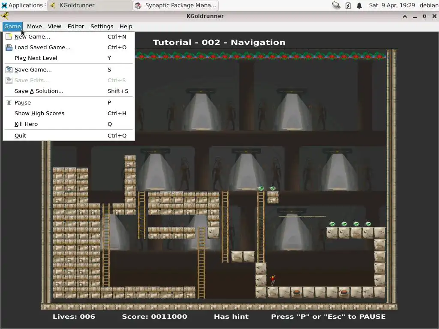Select Show High Scores menu entry
The image size is (439, 329).
(x=69, y=113)
